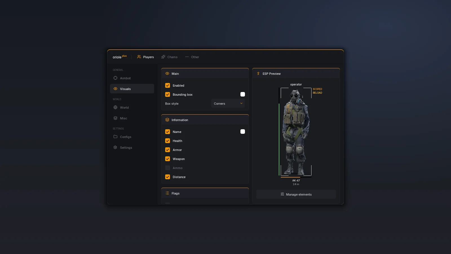This screenshot has height=254, width=451.
Task: Click the Chams sparkle icon
Action: tap(163, 57)
